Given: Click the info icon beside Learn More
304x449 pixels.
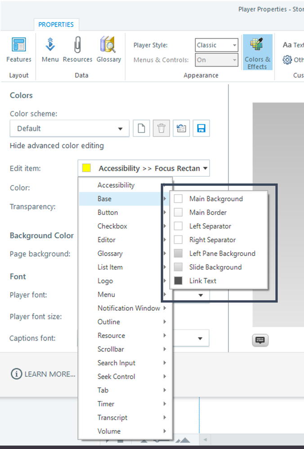Looking at the screenshot, I should click(16, 374).
